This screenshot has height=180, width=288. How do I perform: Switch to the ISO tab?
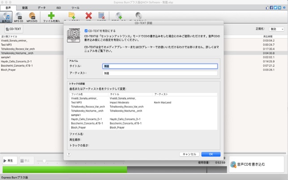pos(59,8)
